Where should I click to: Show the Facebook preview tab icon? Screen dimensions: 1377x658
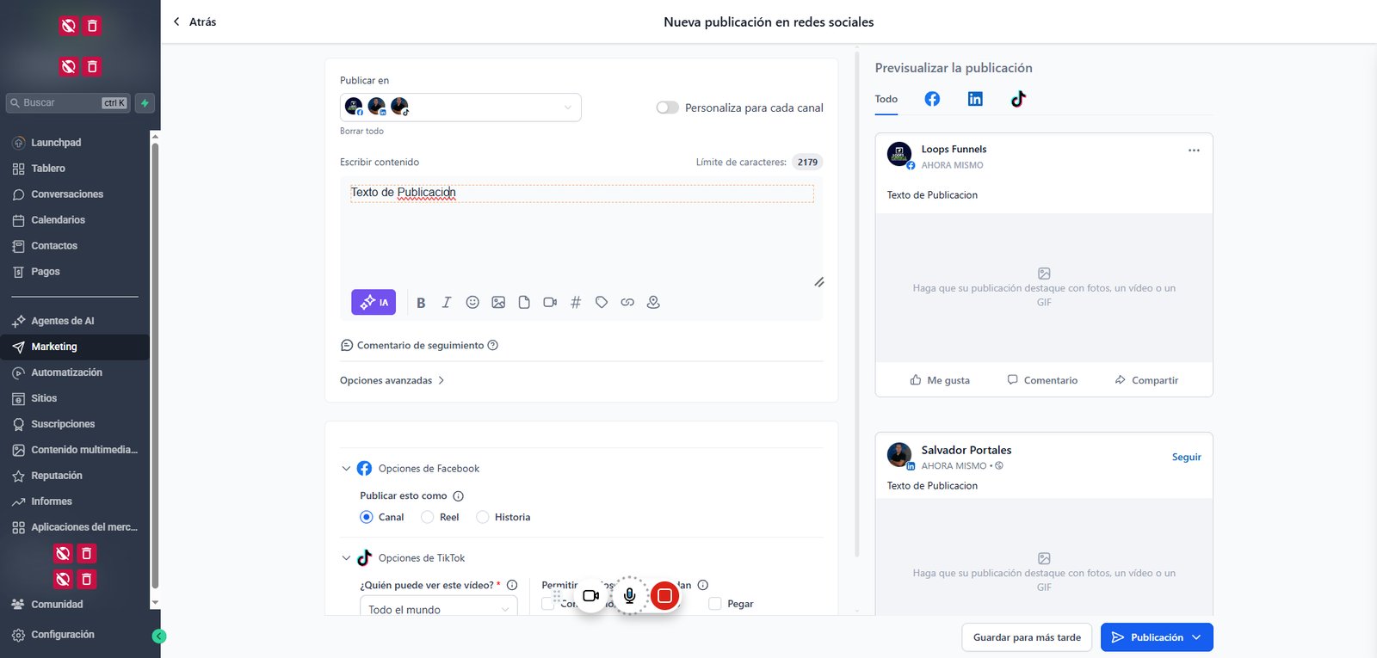click(932, 99)
